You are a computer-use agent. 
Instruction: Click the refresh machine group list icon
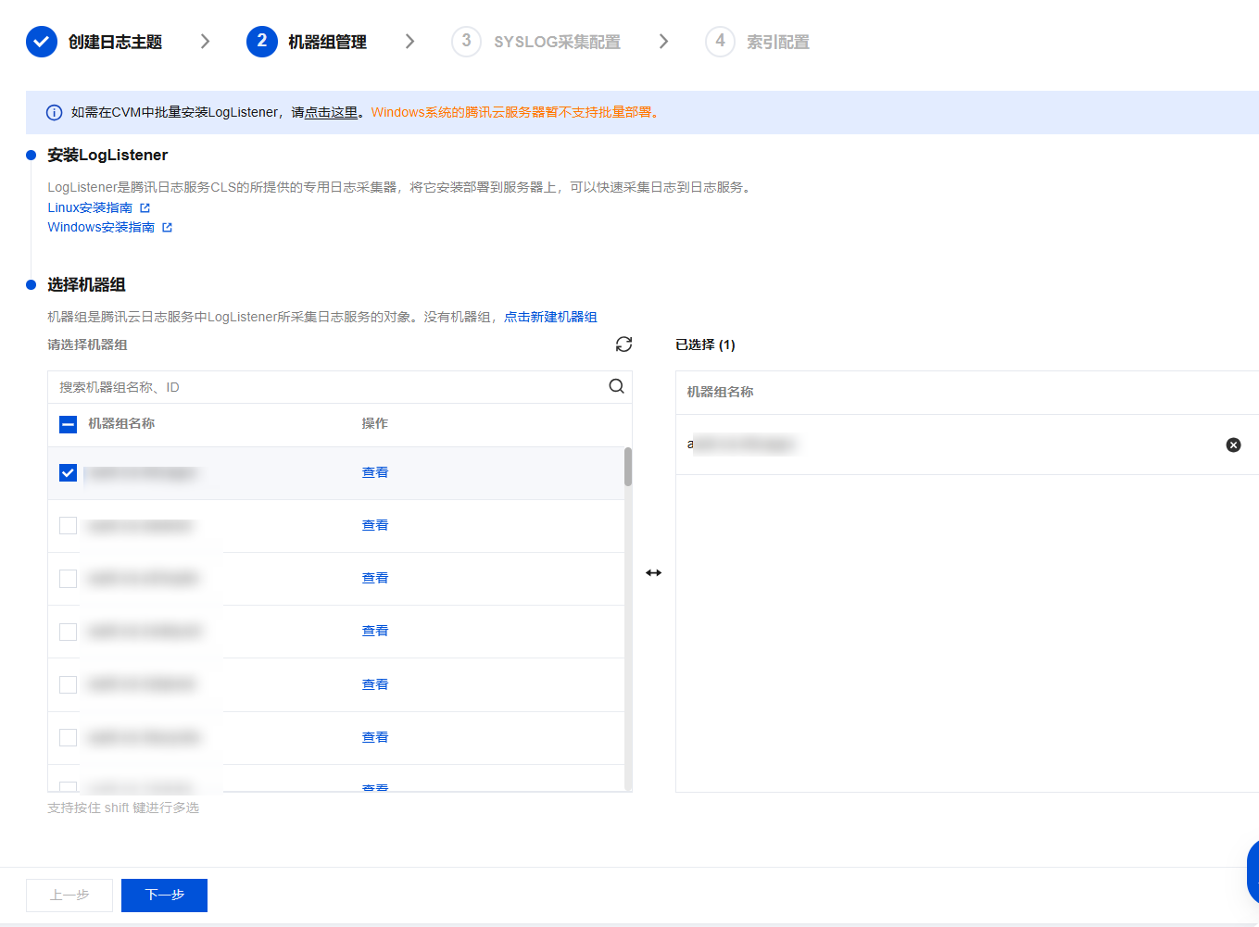point(623,344)
